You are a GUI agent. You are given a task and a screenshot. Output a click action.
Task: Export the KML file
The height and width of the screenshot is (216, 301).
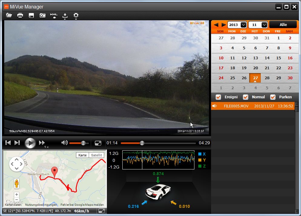pos(54,16)
